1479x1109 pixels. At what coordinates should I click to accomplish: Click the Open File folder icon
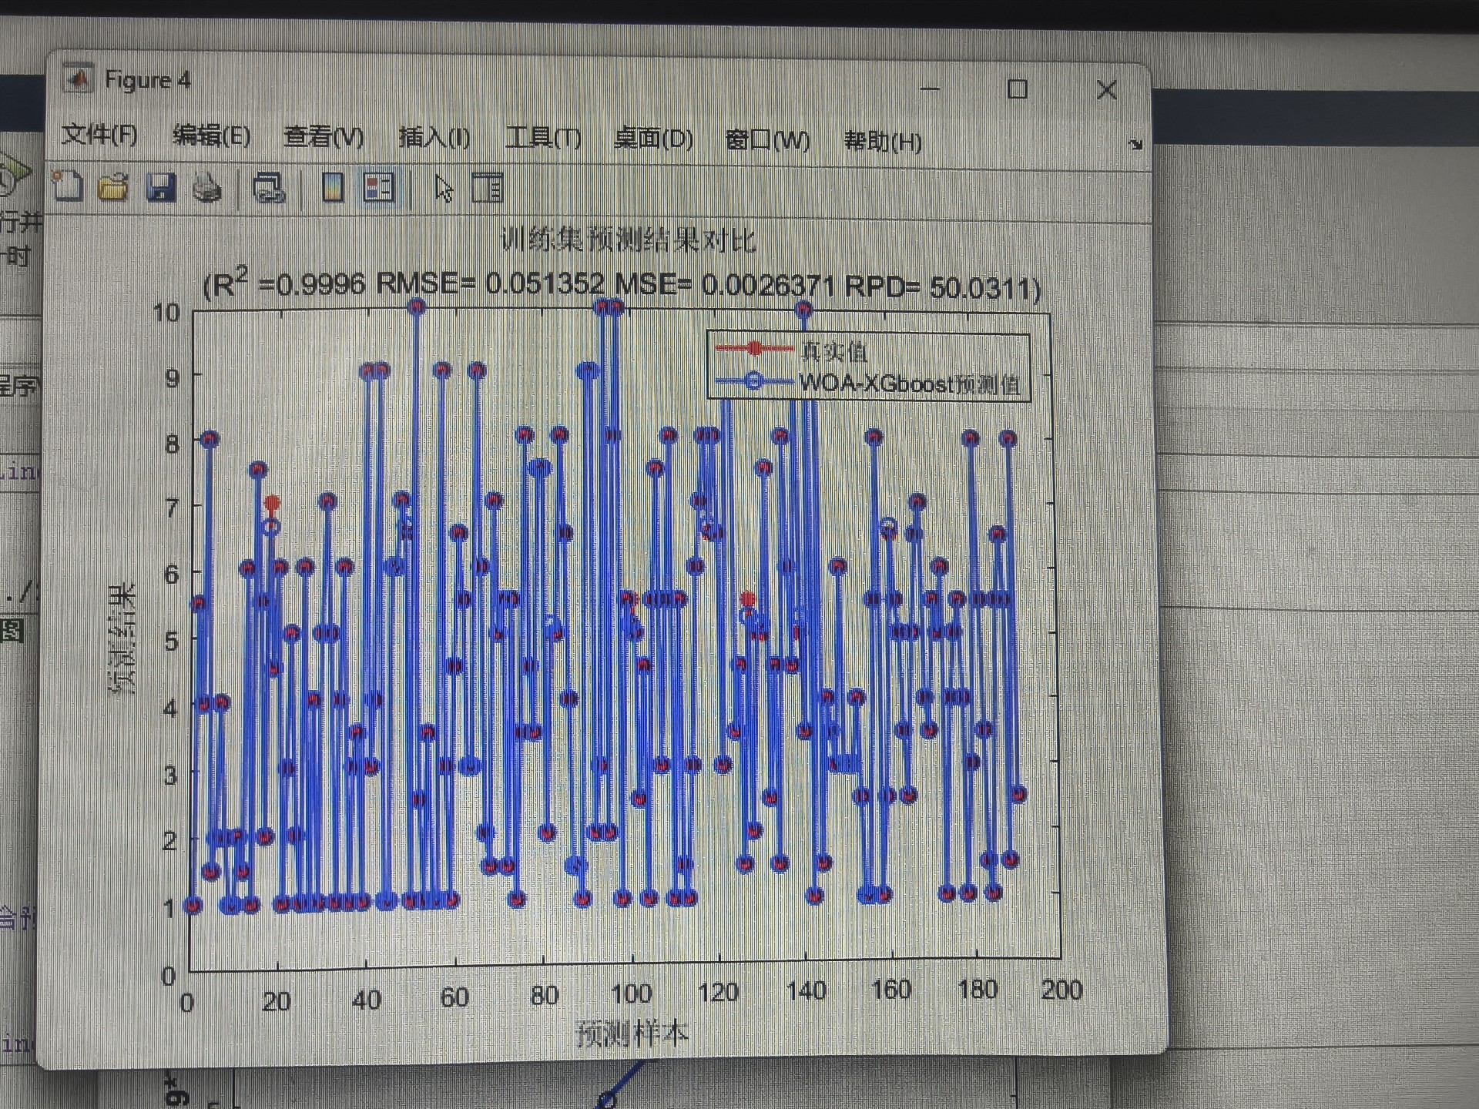point(113,187)
